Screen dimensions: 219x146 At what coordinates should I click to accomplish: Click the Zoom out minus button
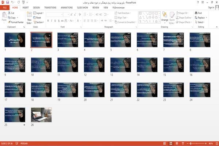(x=188, y=143)
